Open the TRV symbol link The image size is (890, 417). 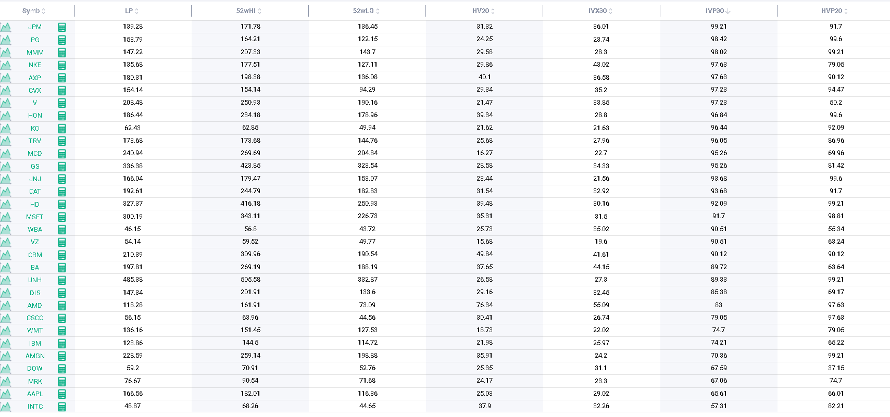35,141
